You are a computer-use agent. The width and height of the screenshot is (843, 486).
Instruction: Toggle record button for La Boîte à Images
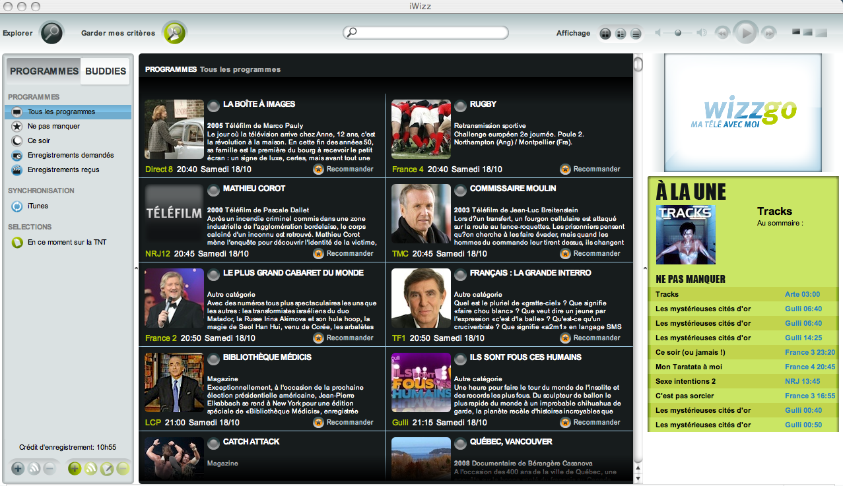click(214, 106)
